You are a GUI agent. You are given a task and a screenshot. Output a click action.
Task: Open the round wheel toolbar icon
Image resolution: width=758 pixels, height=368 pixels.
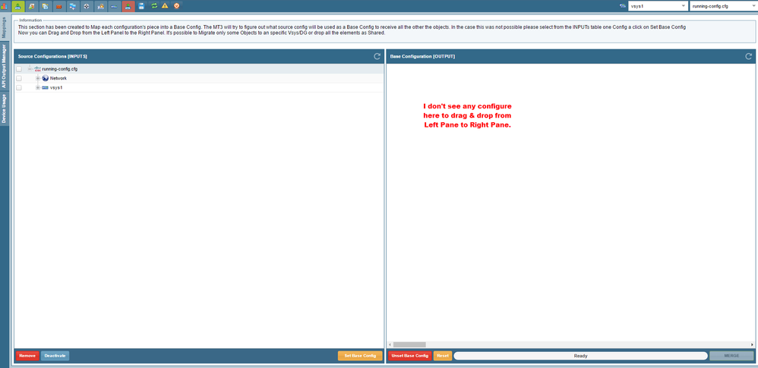click(x=87, y=6)
